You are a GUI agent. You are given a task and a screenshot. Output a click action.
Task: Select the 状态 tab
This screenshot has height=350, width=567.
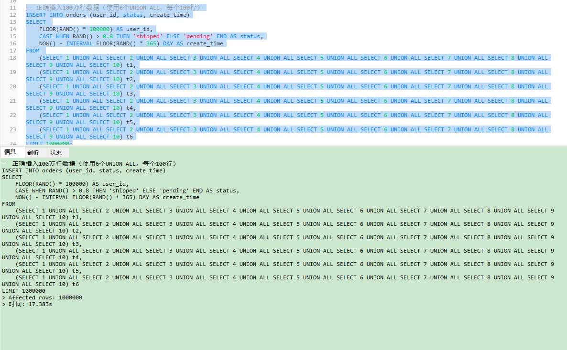click(56, 153)
